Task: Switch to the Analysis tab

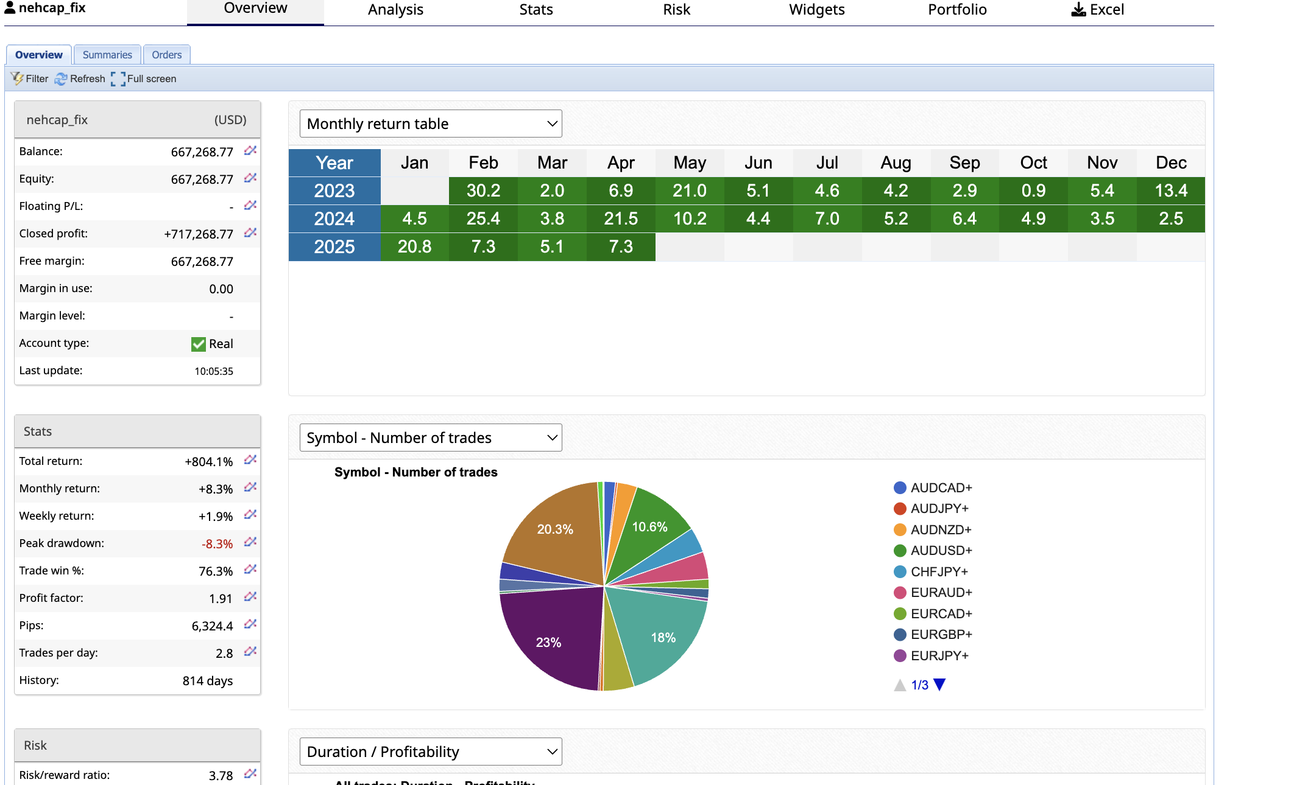Action: click(395, 10)
